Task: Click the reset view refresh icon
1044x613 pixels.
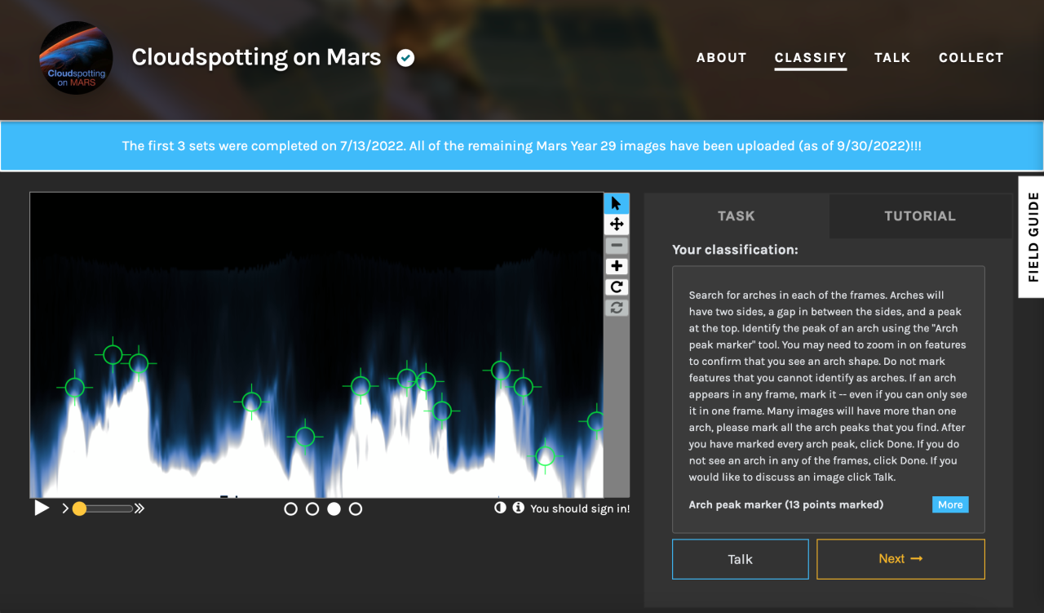Action: click(x=616, y=308)
